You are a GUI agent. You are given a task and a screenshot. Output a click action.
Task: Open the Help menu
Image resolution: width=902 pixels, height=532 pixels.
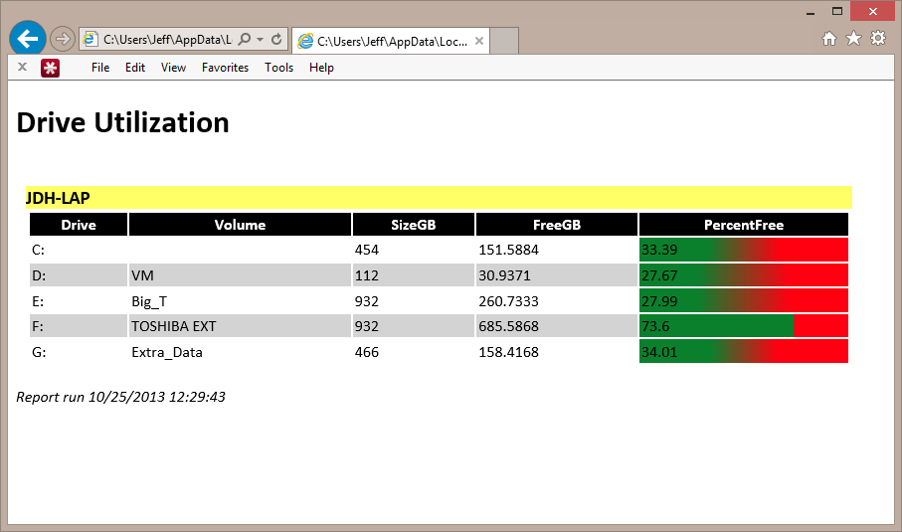321,68
